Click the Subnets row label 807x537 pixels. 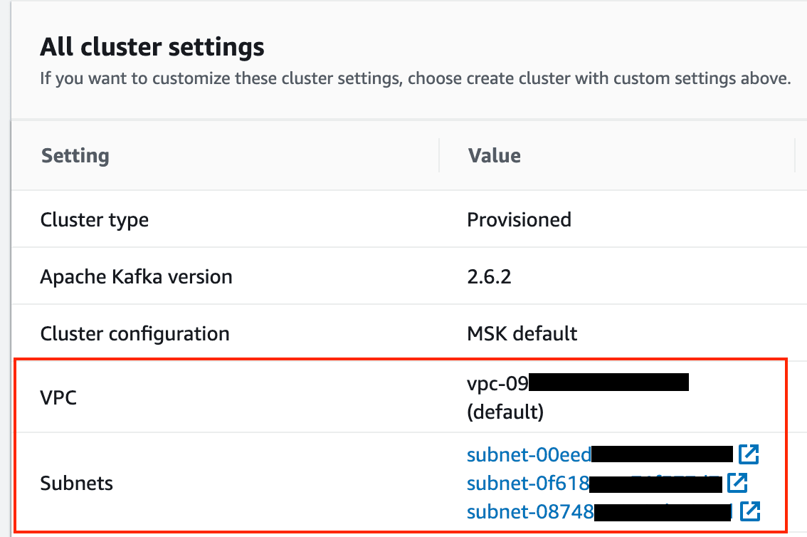coord(76,484)
